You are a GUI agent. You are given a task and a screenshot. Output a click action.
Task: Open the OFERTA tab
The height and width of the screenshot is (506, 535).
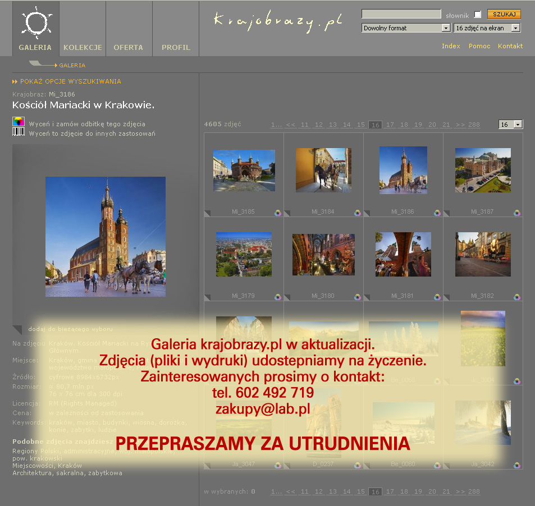[128, 48]
